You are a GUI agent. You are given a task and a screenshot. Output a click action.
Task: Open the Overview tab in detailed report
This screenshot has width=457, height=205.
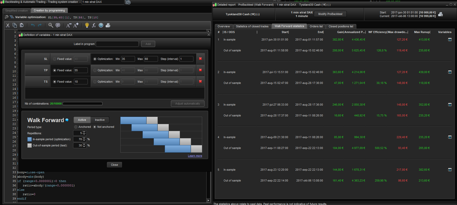(x=224, y=26)
